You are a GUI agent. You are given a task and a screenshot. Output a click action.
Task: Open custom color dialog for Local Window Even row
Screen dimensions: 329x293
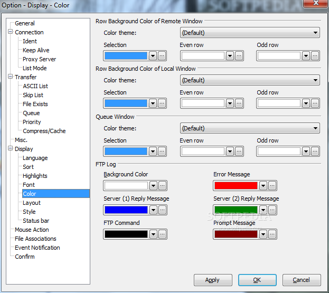[x=239, y=103]
